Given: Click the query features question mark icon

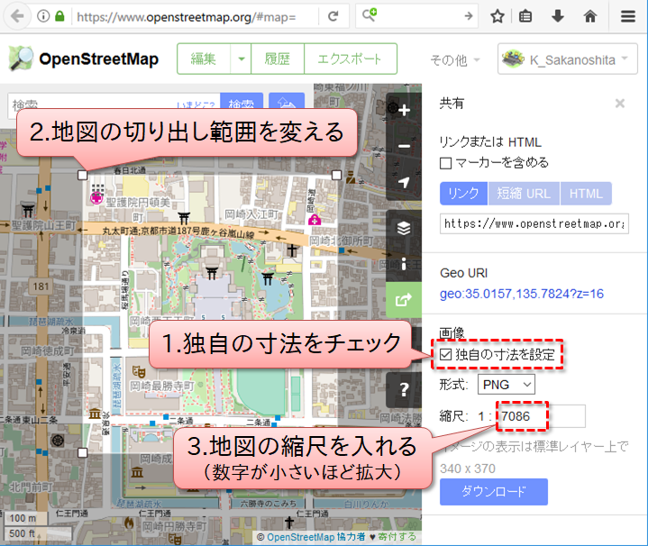Looking at the screenshot, I should [x=404, y=389].
